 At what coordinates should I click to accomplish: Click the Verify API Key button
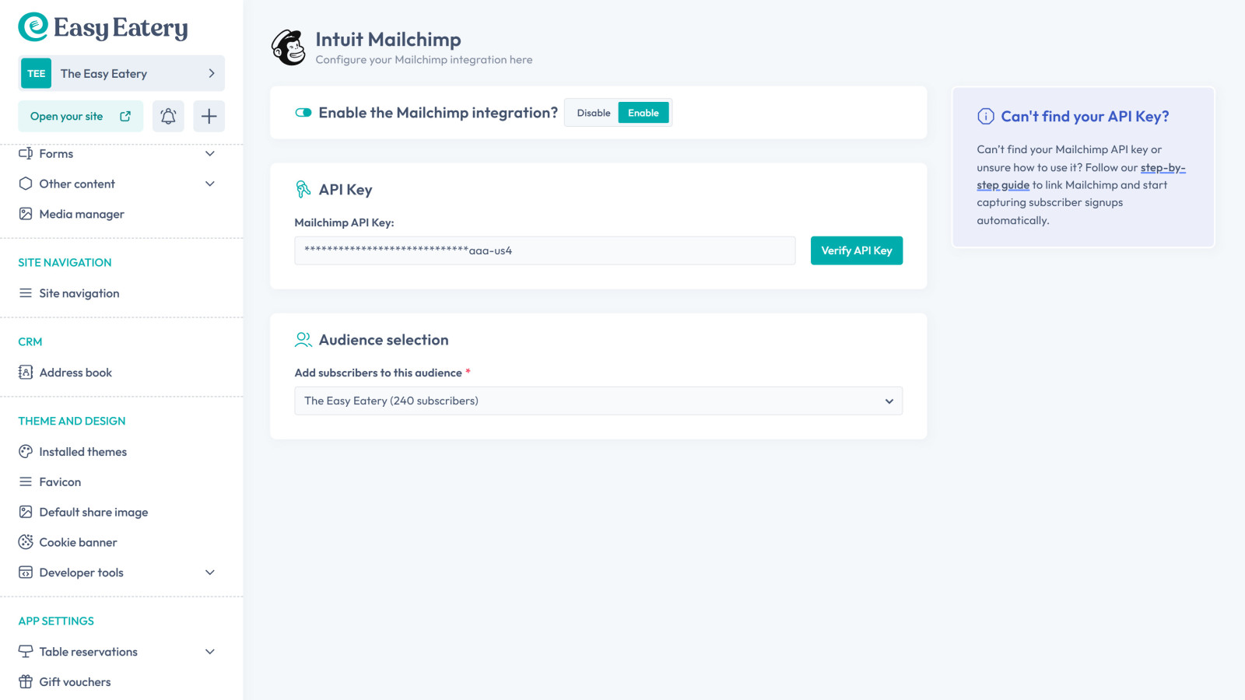856,250
